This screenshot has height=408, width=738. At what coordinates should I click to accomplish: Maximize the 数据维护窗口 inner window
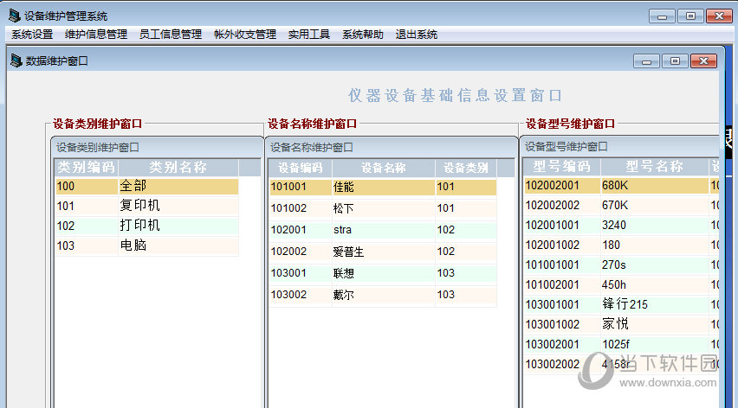click(675, 61)
